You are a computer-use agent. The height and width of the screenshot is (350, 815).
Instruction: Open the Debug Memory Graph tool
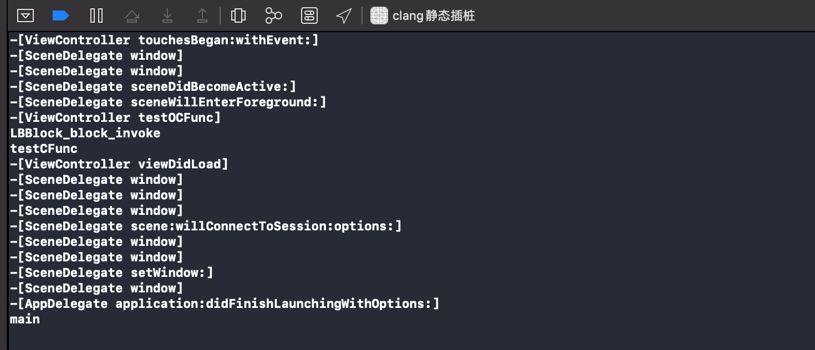click(273, 16)
